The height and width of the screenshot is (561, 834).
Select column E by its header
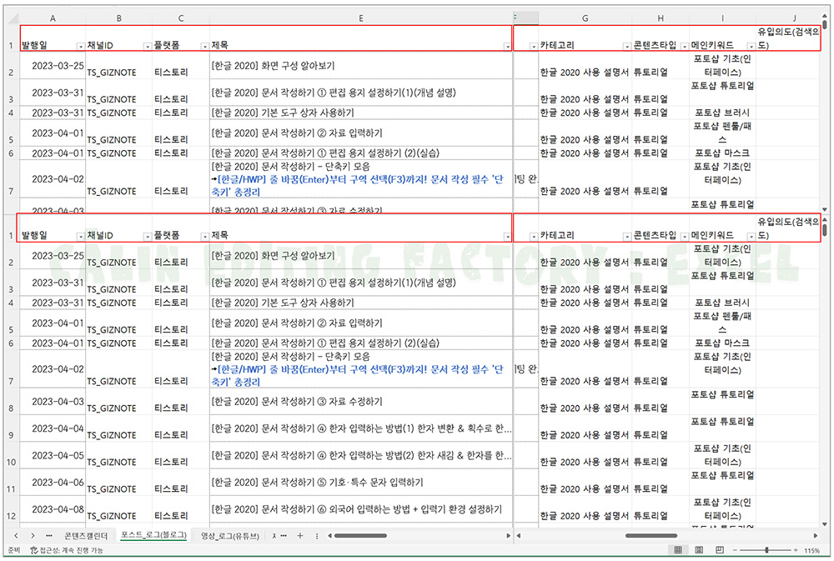360,18
